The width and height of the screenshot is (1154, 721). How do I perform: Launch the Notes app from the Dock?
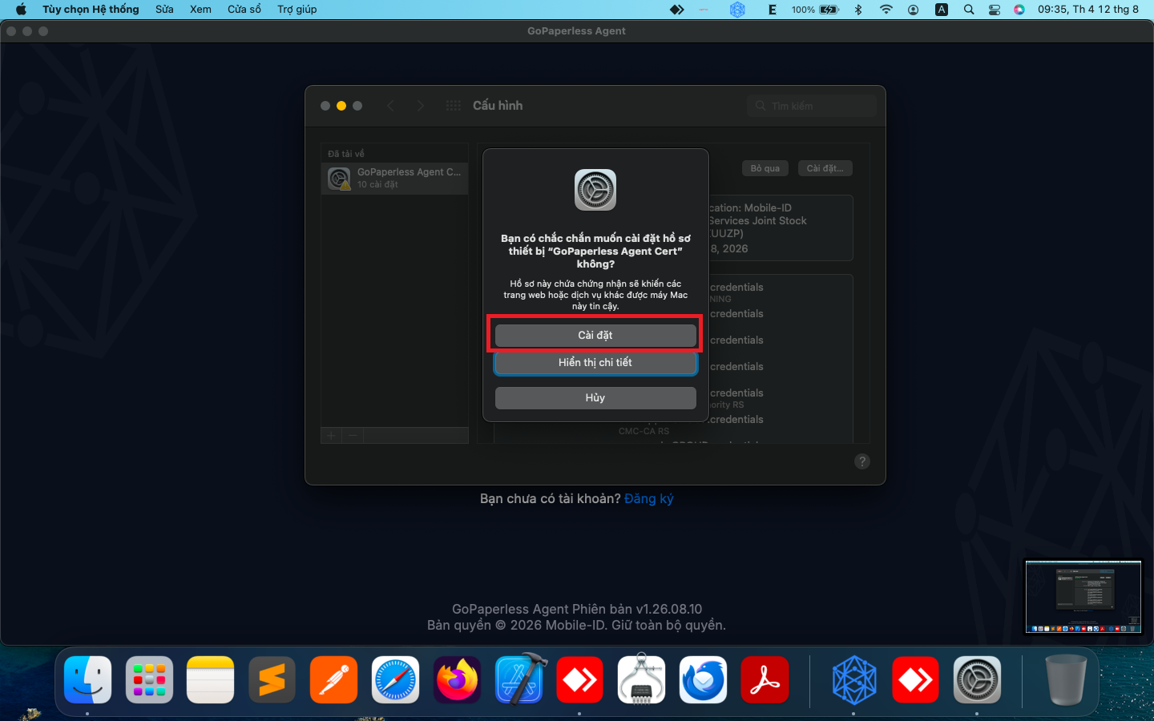coord(211,680)
